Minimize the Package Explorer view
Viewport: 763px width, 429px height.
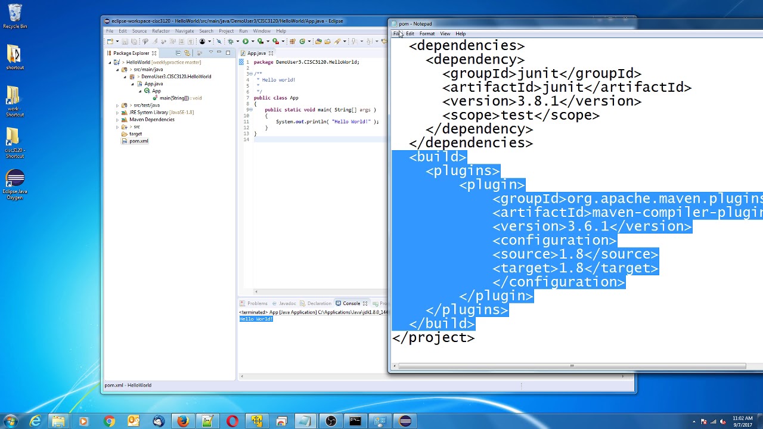pyautogui.click(x=219, y=53)
